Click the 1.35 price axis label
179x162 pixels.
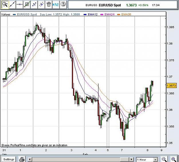(x=170, y=143)
